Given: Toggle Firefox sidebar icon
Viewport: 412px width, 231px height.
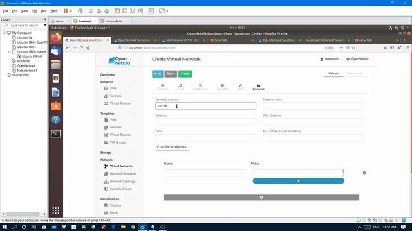Looking at the screenshot, I should pyautogui.click(x=392, y=48).
